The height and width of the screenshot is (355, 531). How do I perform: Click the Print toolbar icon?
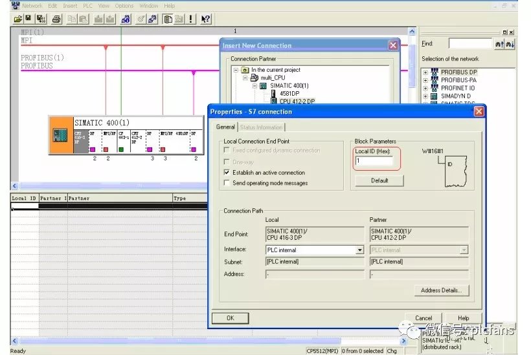tap(56, 19)
